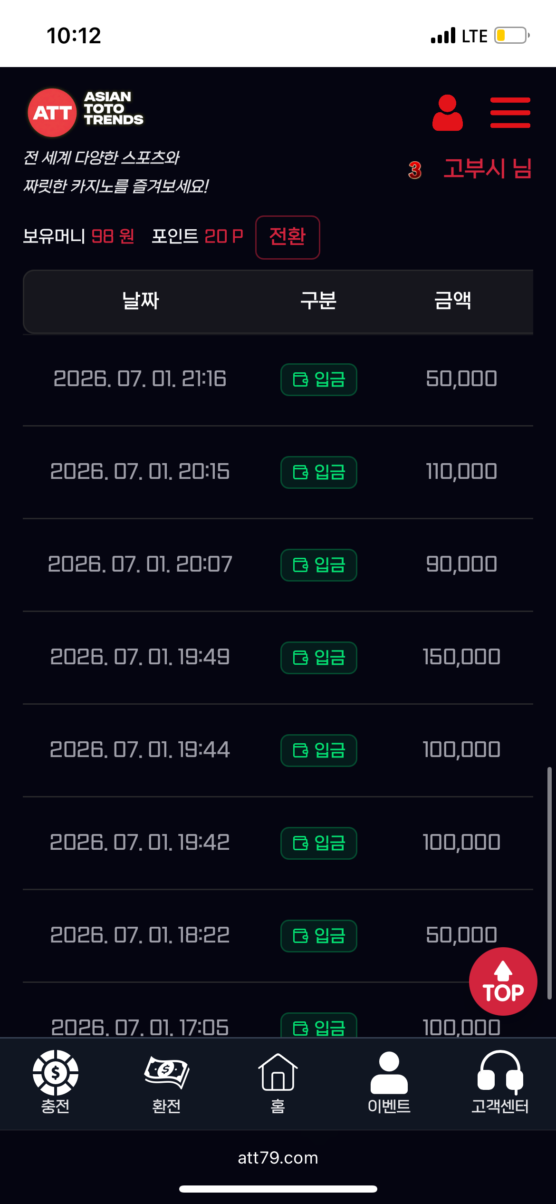This screenshot has width=556, height=1204.
Task: Tap the 150,000 amount at 19:49
Action: (x=461, y=657)
